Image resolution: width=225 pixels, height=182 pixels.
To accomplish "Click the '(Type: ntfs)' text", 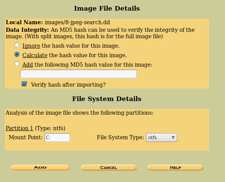I will click(x=50, y=128).
